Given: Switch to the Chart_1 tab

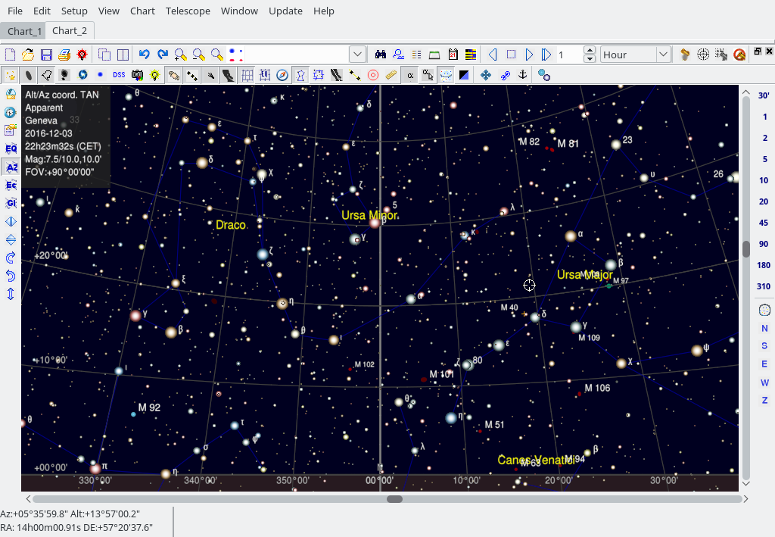Looking at the screenshot, I should click(x=23, y=31).
